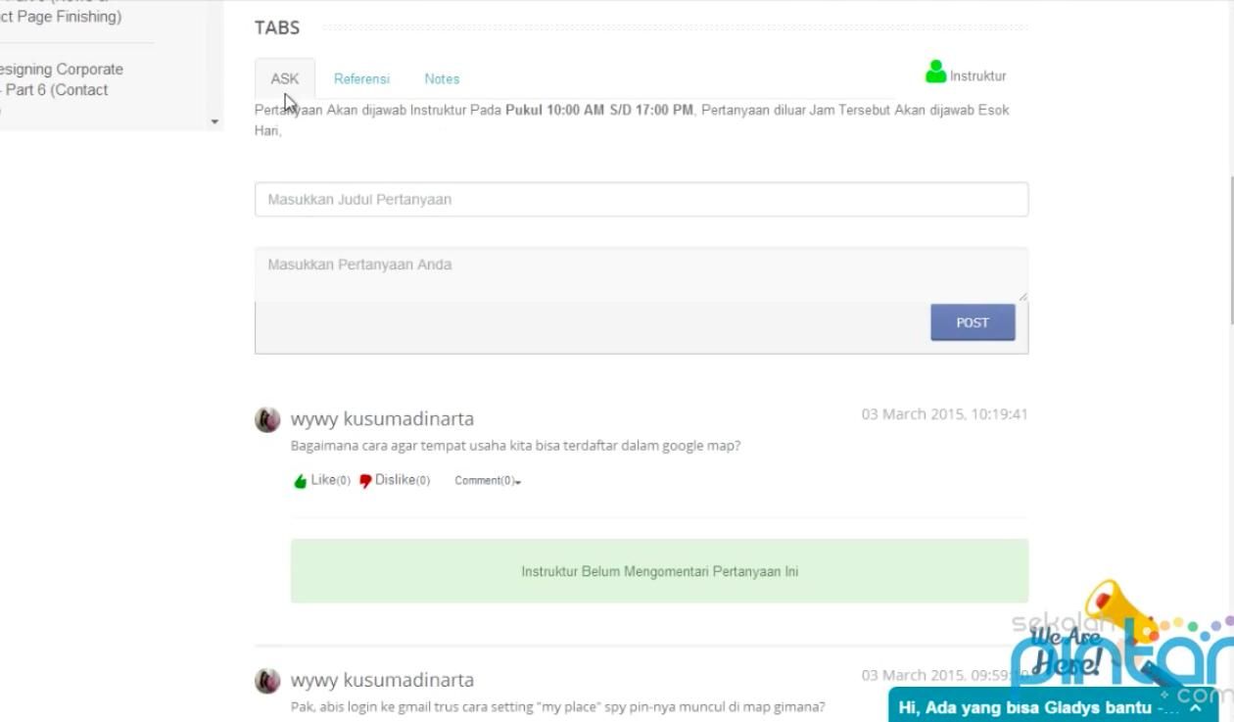
Task: Click the green thumbs-up Like icon
Action: (300, 481)
